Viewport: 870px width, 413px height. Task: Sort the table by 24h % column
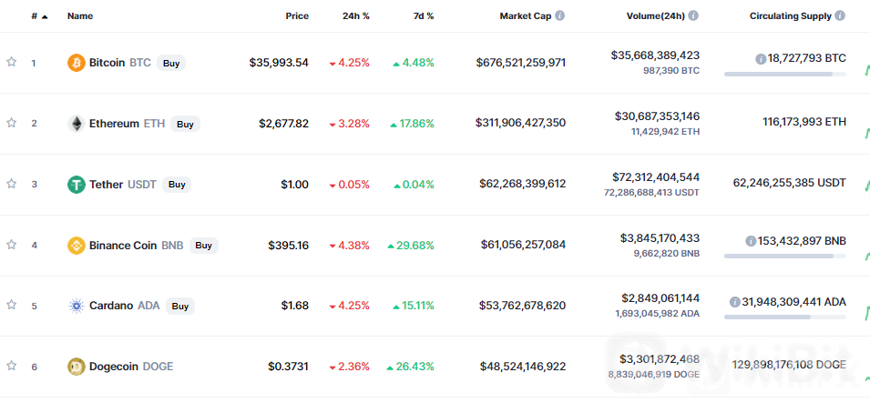click(x=355, y=16)
